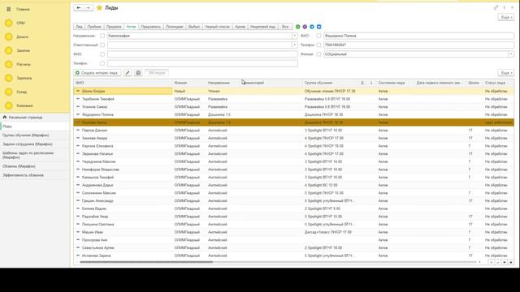Click the purple round icon after the tabs
Screen dimensions: 520x292
pyautogui.click(x=305, y=27)
